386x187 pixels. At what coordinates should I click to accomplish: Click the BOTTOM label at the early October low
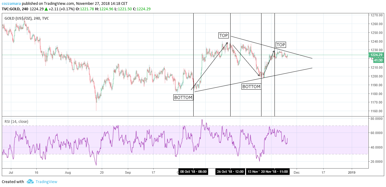(x=183, y=97)
